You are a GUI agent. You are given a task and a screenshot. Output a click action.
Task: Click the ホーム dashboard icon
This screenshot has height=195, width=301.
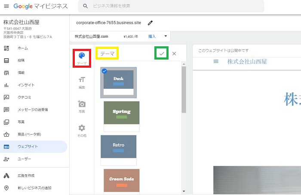(6, 48)
